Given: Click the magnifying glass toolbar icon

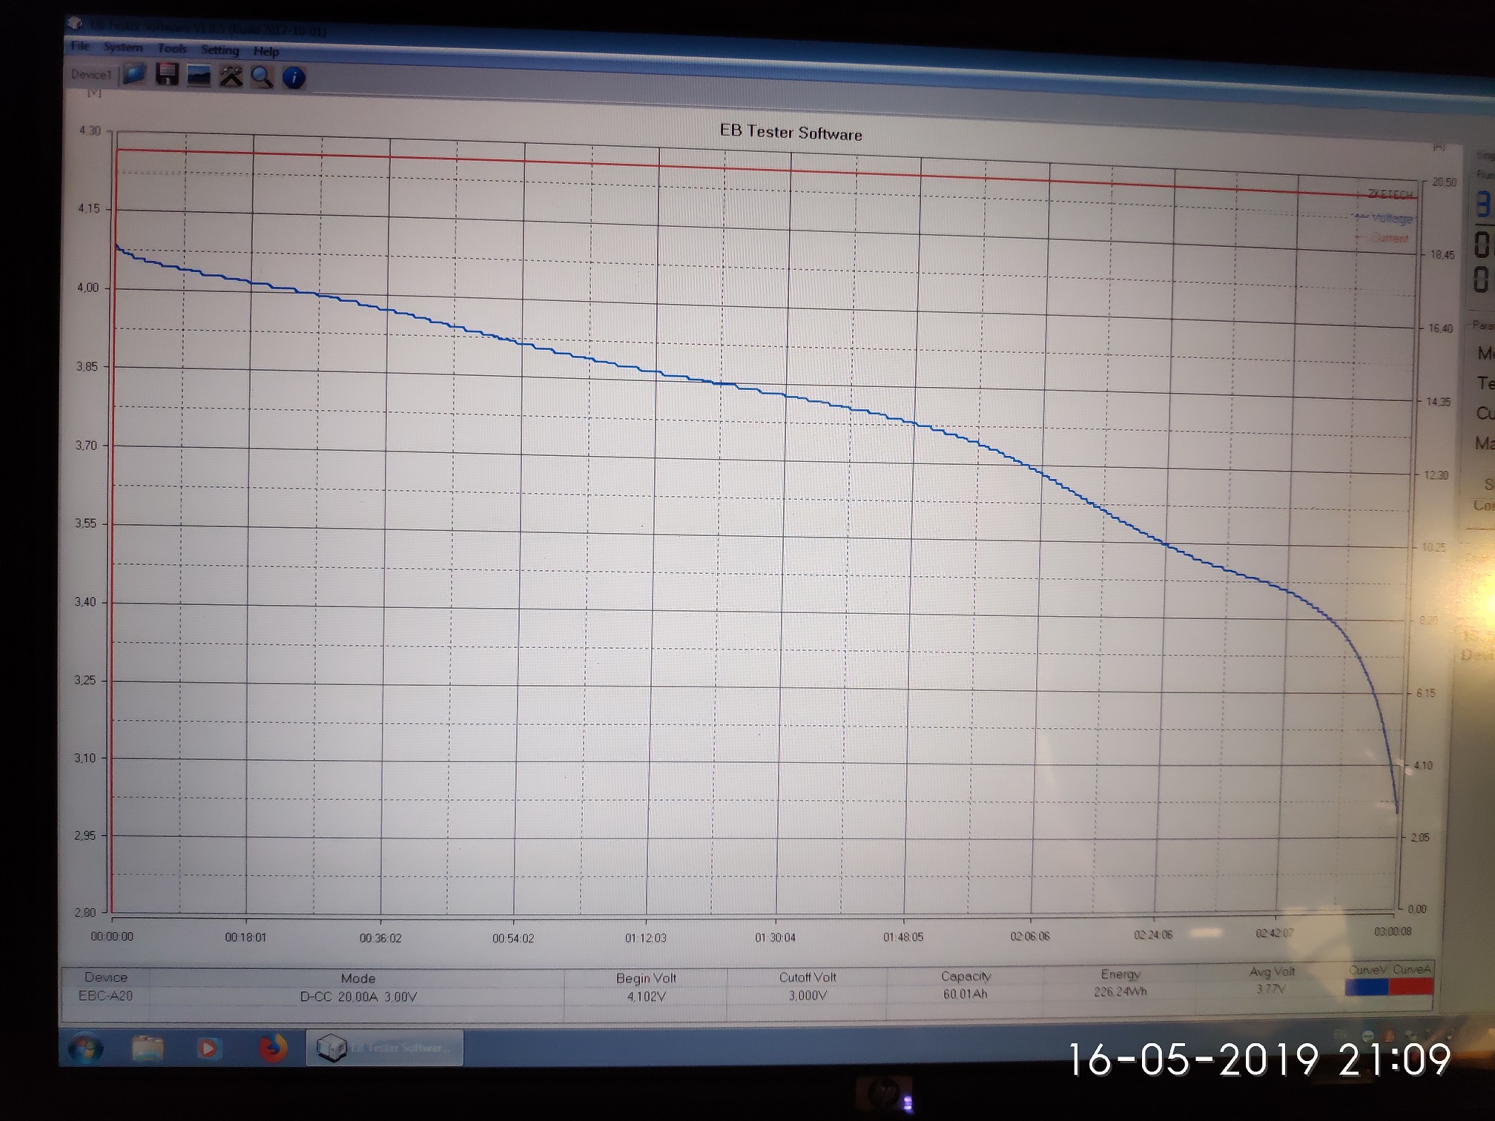Looking at the screenshot, I should (263, 77).
